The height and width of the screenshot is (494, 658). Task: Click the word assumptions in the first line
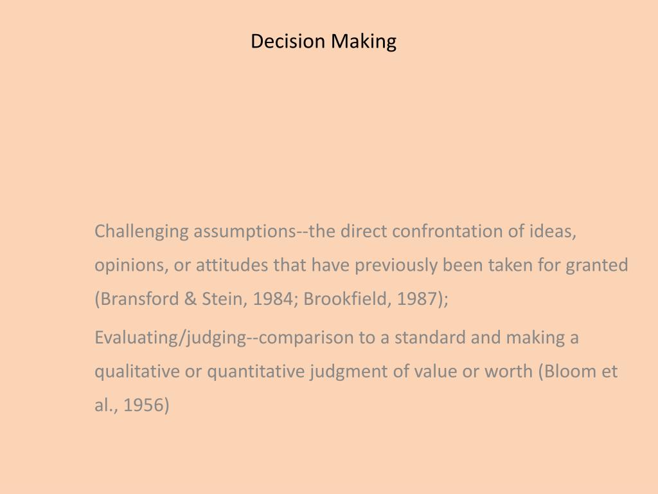coord(245,232)
